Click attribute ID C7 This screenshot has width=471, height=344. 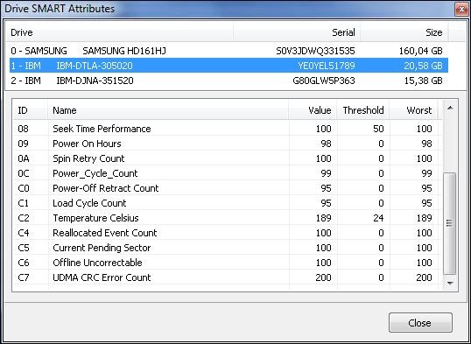pyautogui.click(x=24, y=277)
